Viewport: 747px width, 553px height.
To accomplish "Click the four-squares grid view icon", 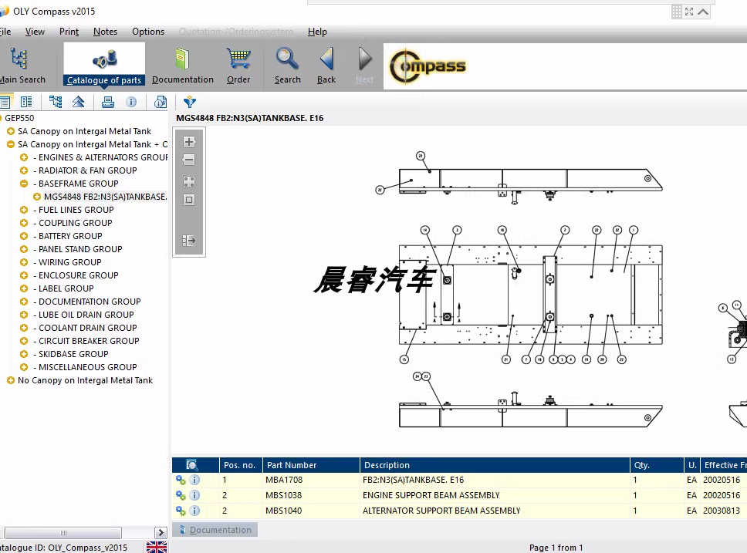I will pos(189,182).
